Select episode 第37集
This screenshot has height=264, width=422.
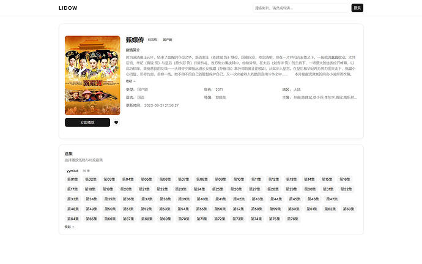pos(147,199)
